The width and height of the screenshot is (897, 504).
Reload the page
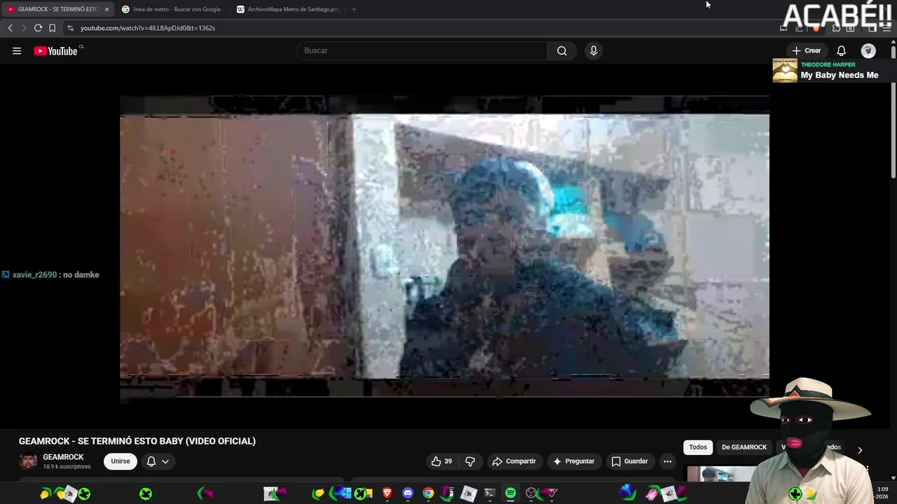[38, 28]
